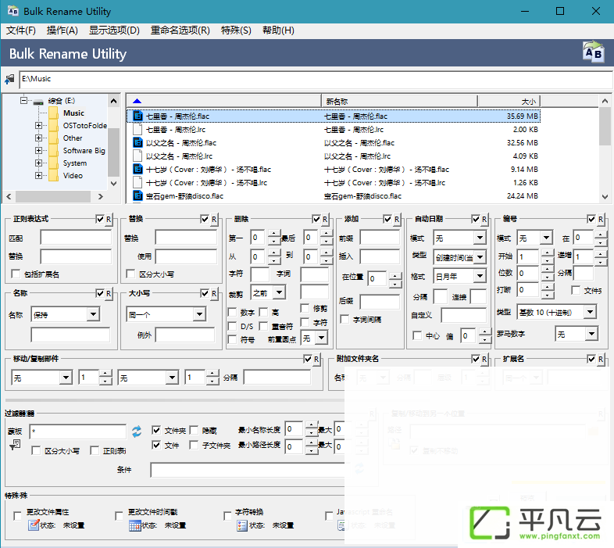
Task: Click the filter options icon below 蒙板
Action: (x=15, y=445)
